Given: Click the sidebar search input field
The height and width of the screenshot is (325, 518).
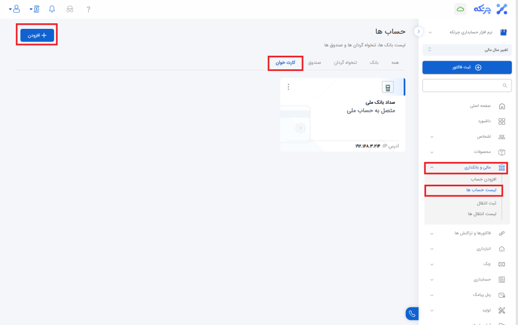Looking at the screenshot, I should [x=467, y=86].
